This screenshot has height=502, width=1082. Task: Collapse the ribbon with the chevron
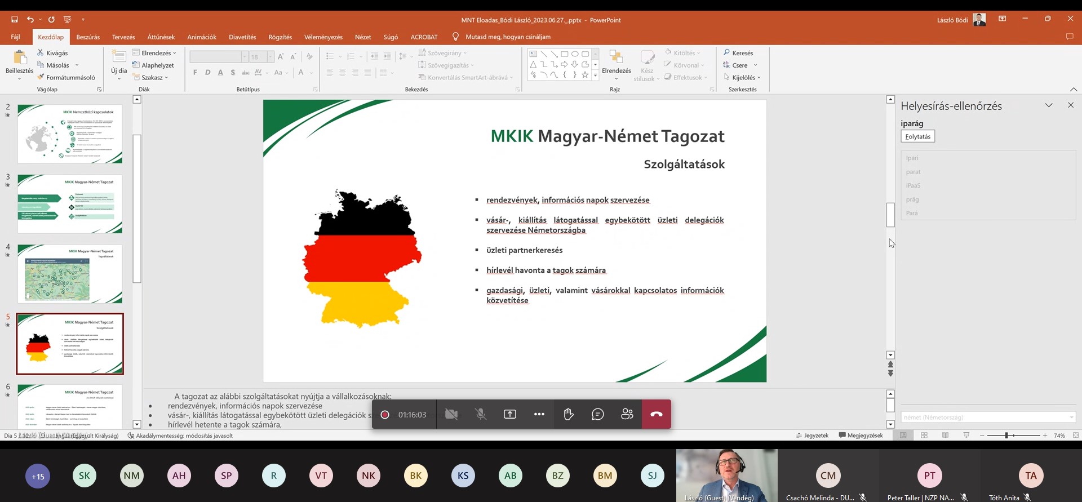(1074, 90)
